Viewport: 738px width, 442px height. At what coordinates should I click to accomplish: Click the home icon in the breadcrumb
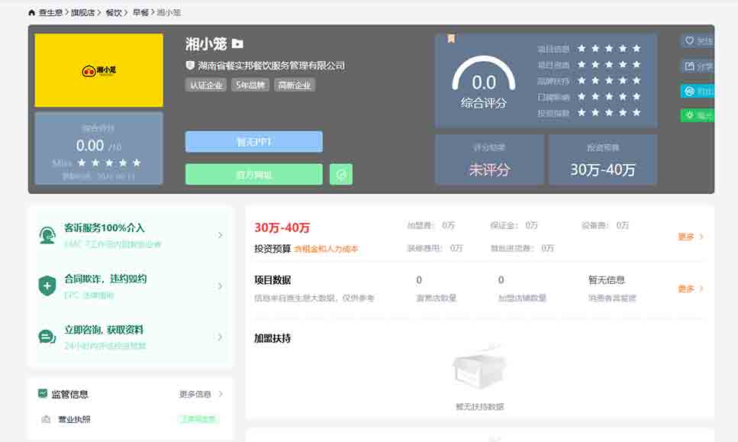31,13
